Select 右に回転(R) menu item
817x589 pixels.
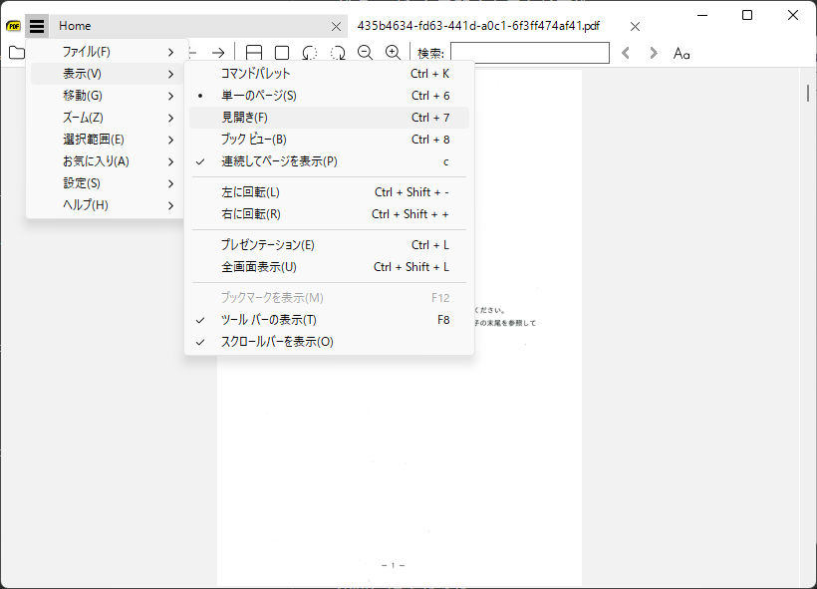coord(330,213)
